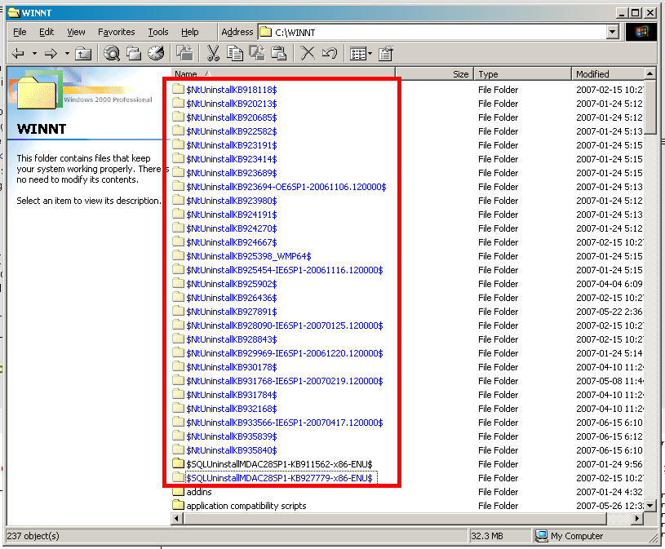
Task: Undo the last action
Action: click(330, 53)
